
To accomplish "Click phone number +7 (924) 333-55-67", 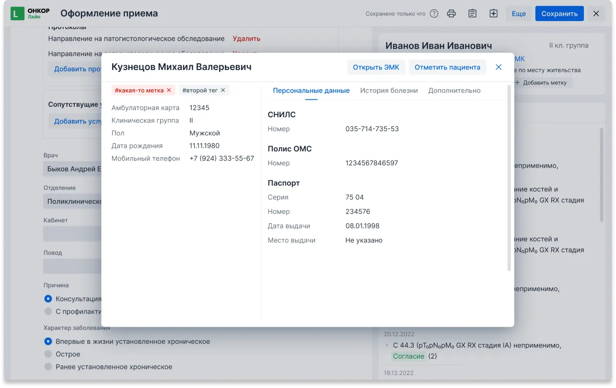I will pos(221,158).
